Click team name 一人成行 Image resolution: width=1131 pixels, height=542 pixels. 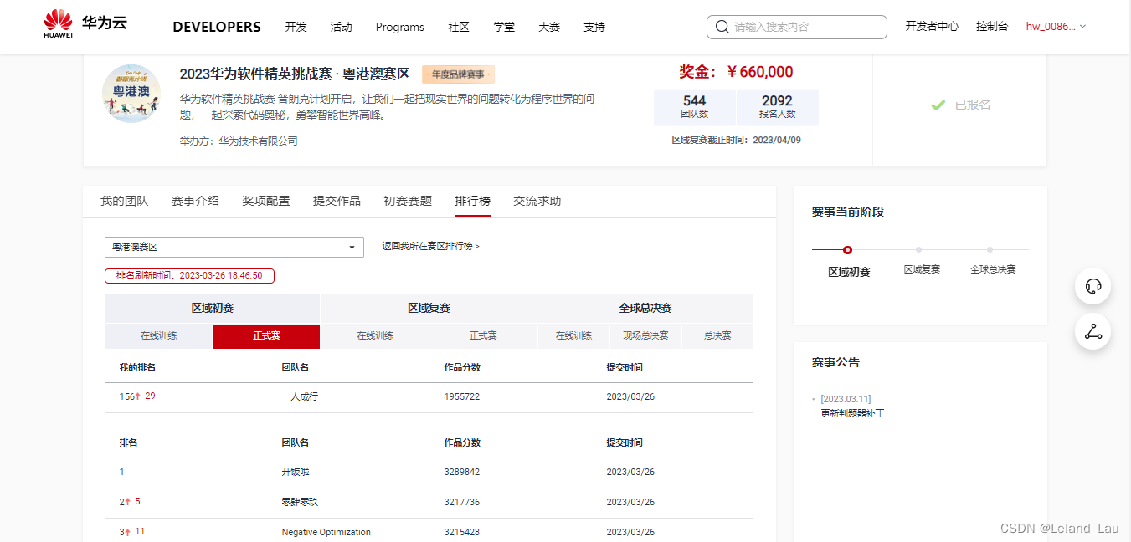coord(300,396)
